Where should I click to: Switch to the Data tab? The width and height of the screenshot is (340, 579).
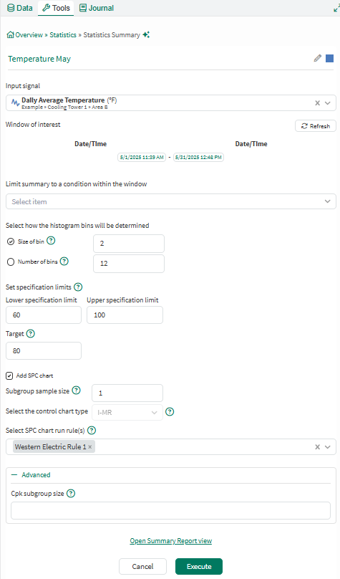click(x=20, y=8)
